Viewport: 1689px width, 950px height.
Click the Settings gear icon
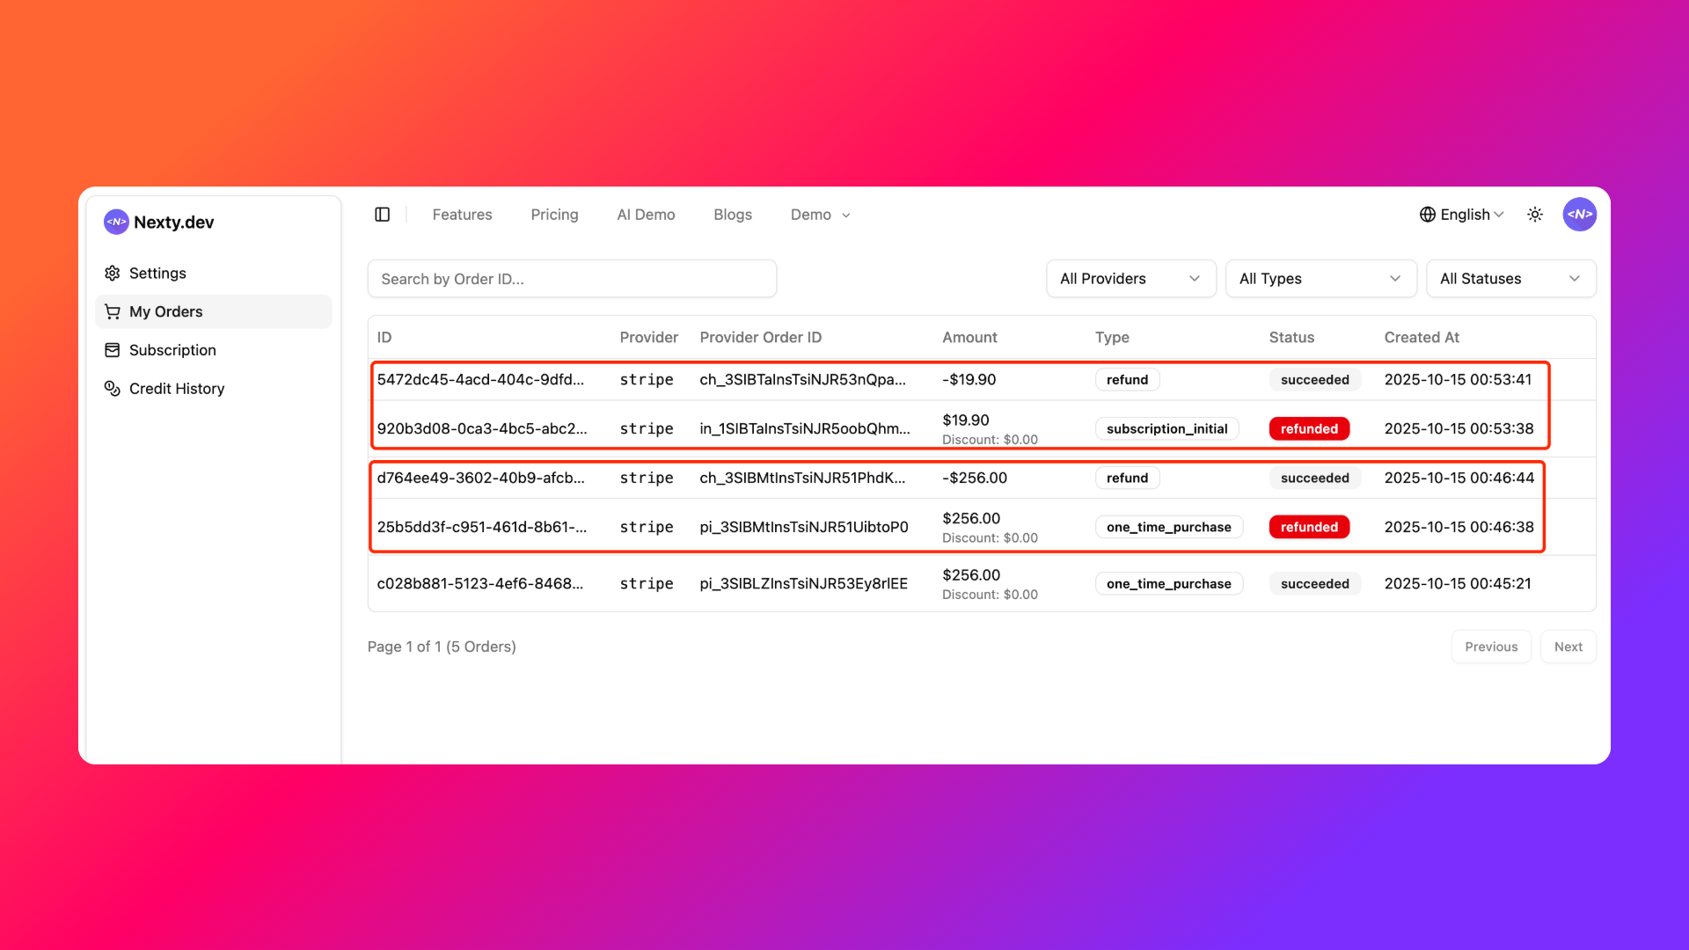pyautogui.click(x=113, y=274)
